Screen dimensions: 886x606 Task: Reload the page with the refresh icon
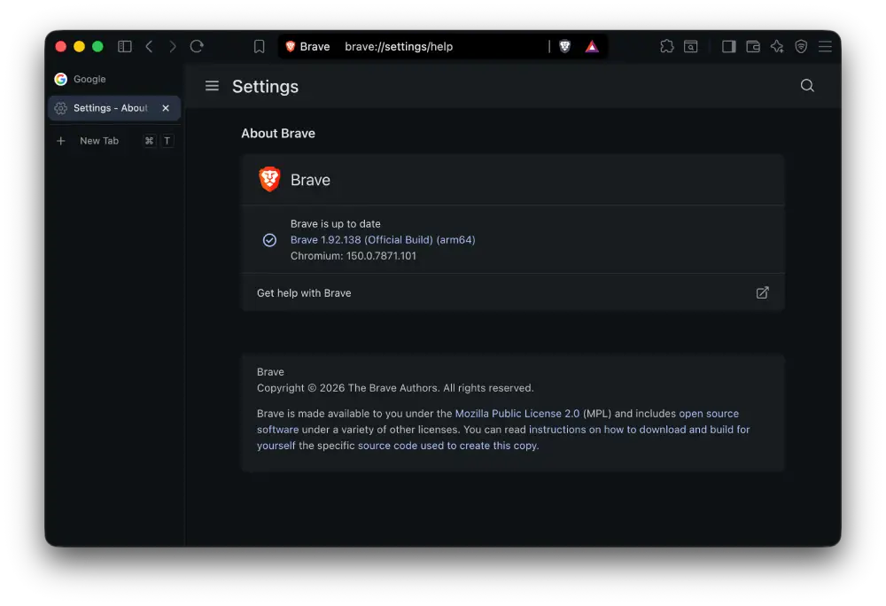tap(197, 46)
